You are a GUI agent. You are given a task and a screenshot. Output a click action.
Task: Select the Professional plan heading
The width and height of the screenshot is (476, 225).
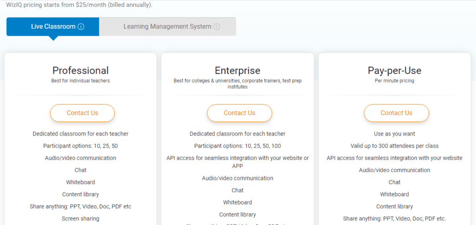point(80,71)
